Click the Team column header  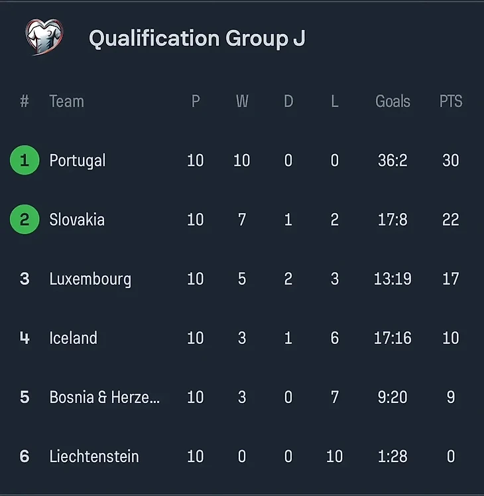66,102
